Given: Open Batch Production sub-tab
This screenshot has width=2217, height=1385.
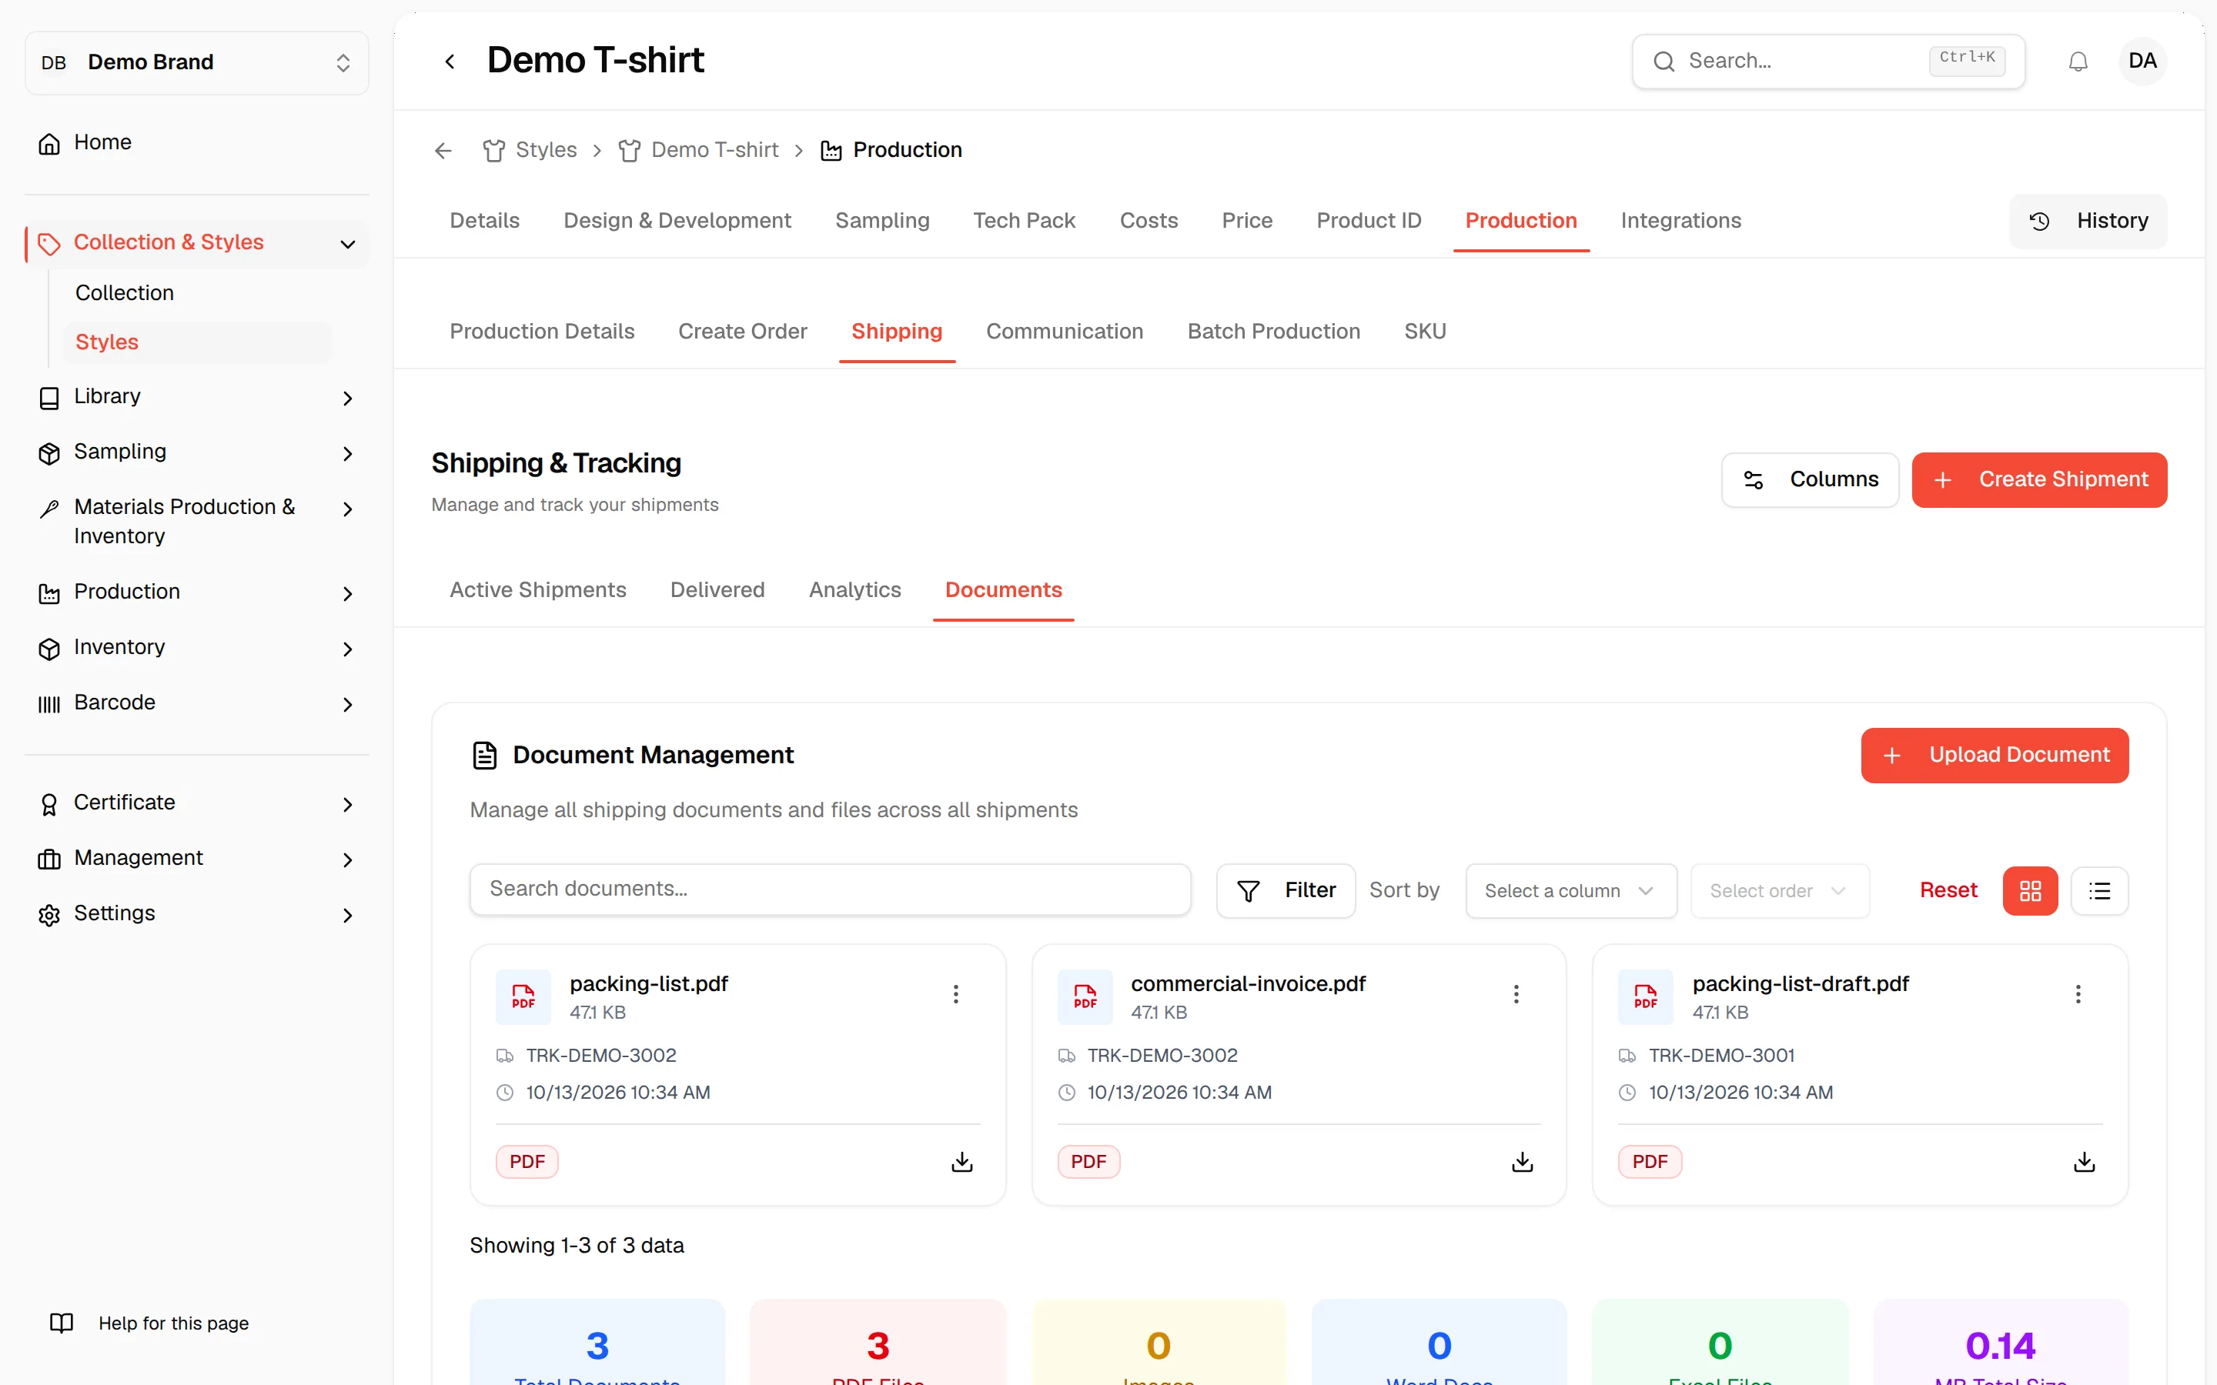Looking at the screenshot, I should (1273, 332).
